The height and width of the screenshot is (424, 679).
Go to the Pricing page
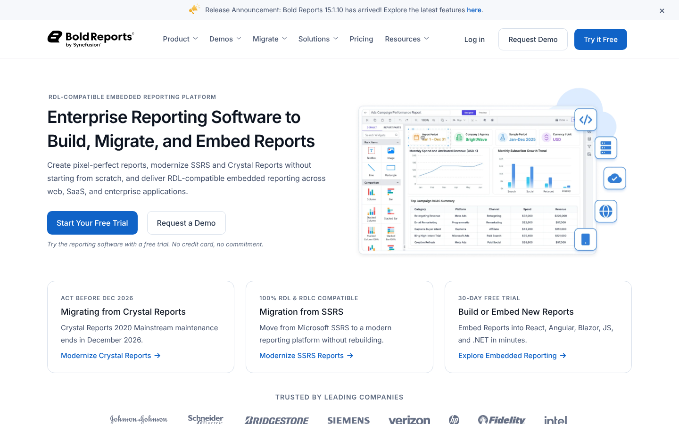pyautogui.click(x=361, y=39)
